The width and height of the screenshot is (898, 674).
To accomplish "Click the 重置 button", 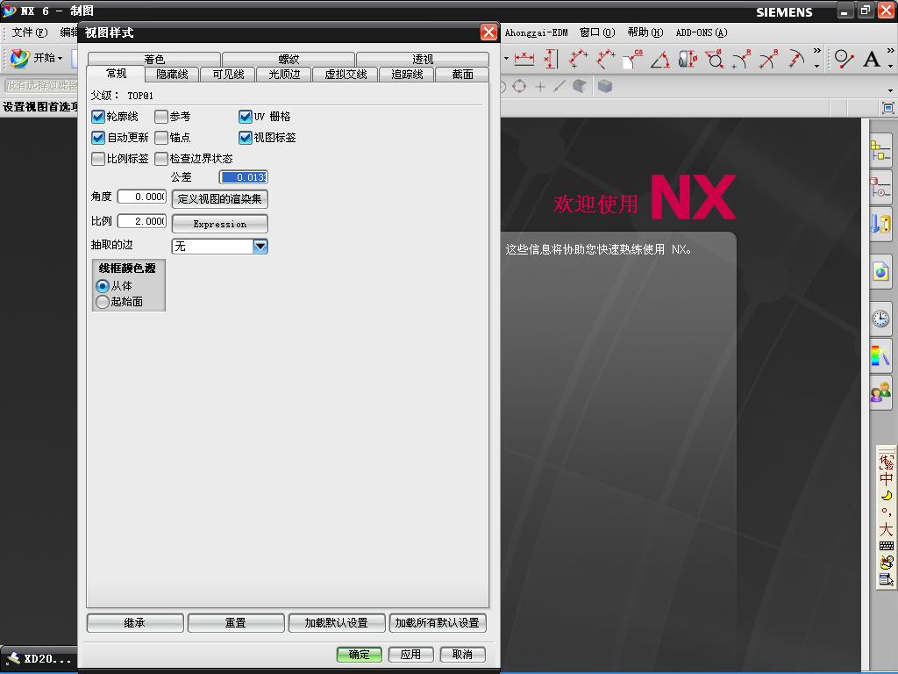I will click(236, 623).
